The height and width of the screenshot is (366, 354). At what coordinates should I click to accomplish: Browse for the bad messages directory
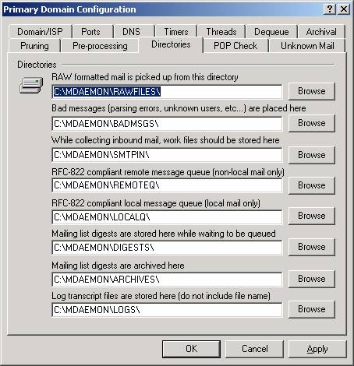pos(312,123)
